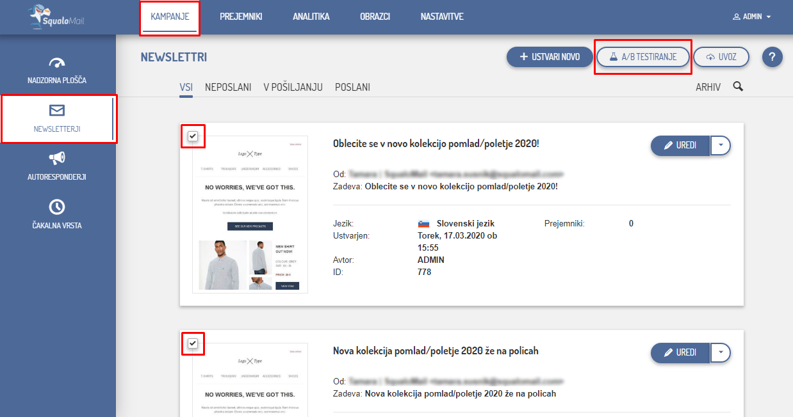Open Nadzorna plošča dashboard gauge icon
793x417 pixels.
coord(57,63)
